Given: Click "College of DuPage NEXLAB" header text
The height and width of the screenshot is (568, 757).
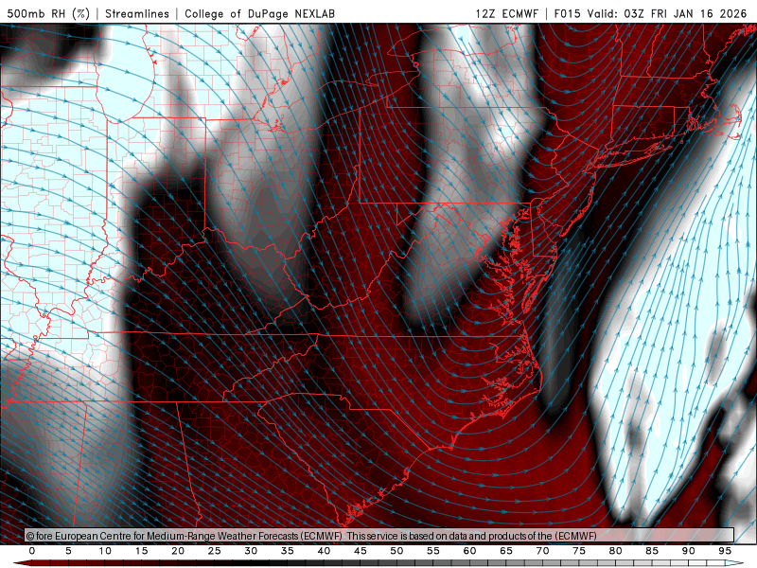Looking at the screenshot, I should (x=259, y=13).
